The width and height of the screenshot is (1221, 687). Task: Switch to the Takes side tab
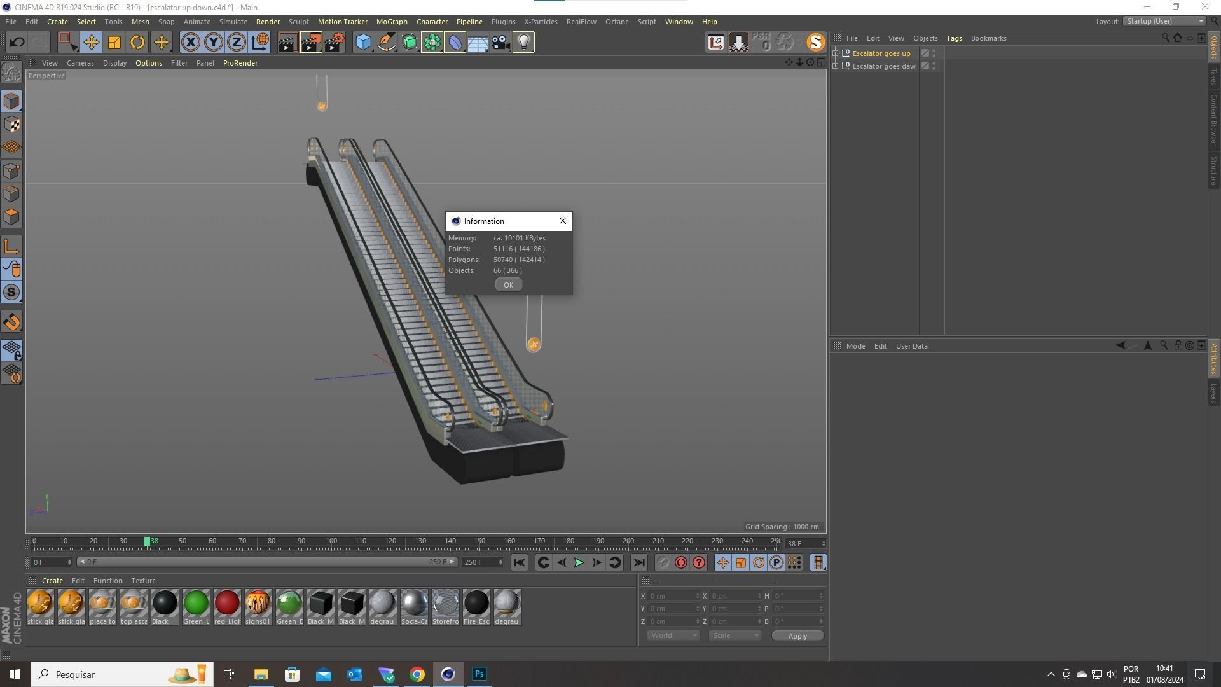coord(1214,76)
